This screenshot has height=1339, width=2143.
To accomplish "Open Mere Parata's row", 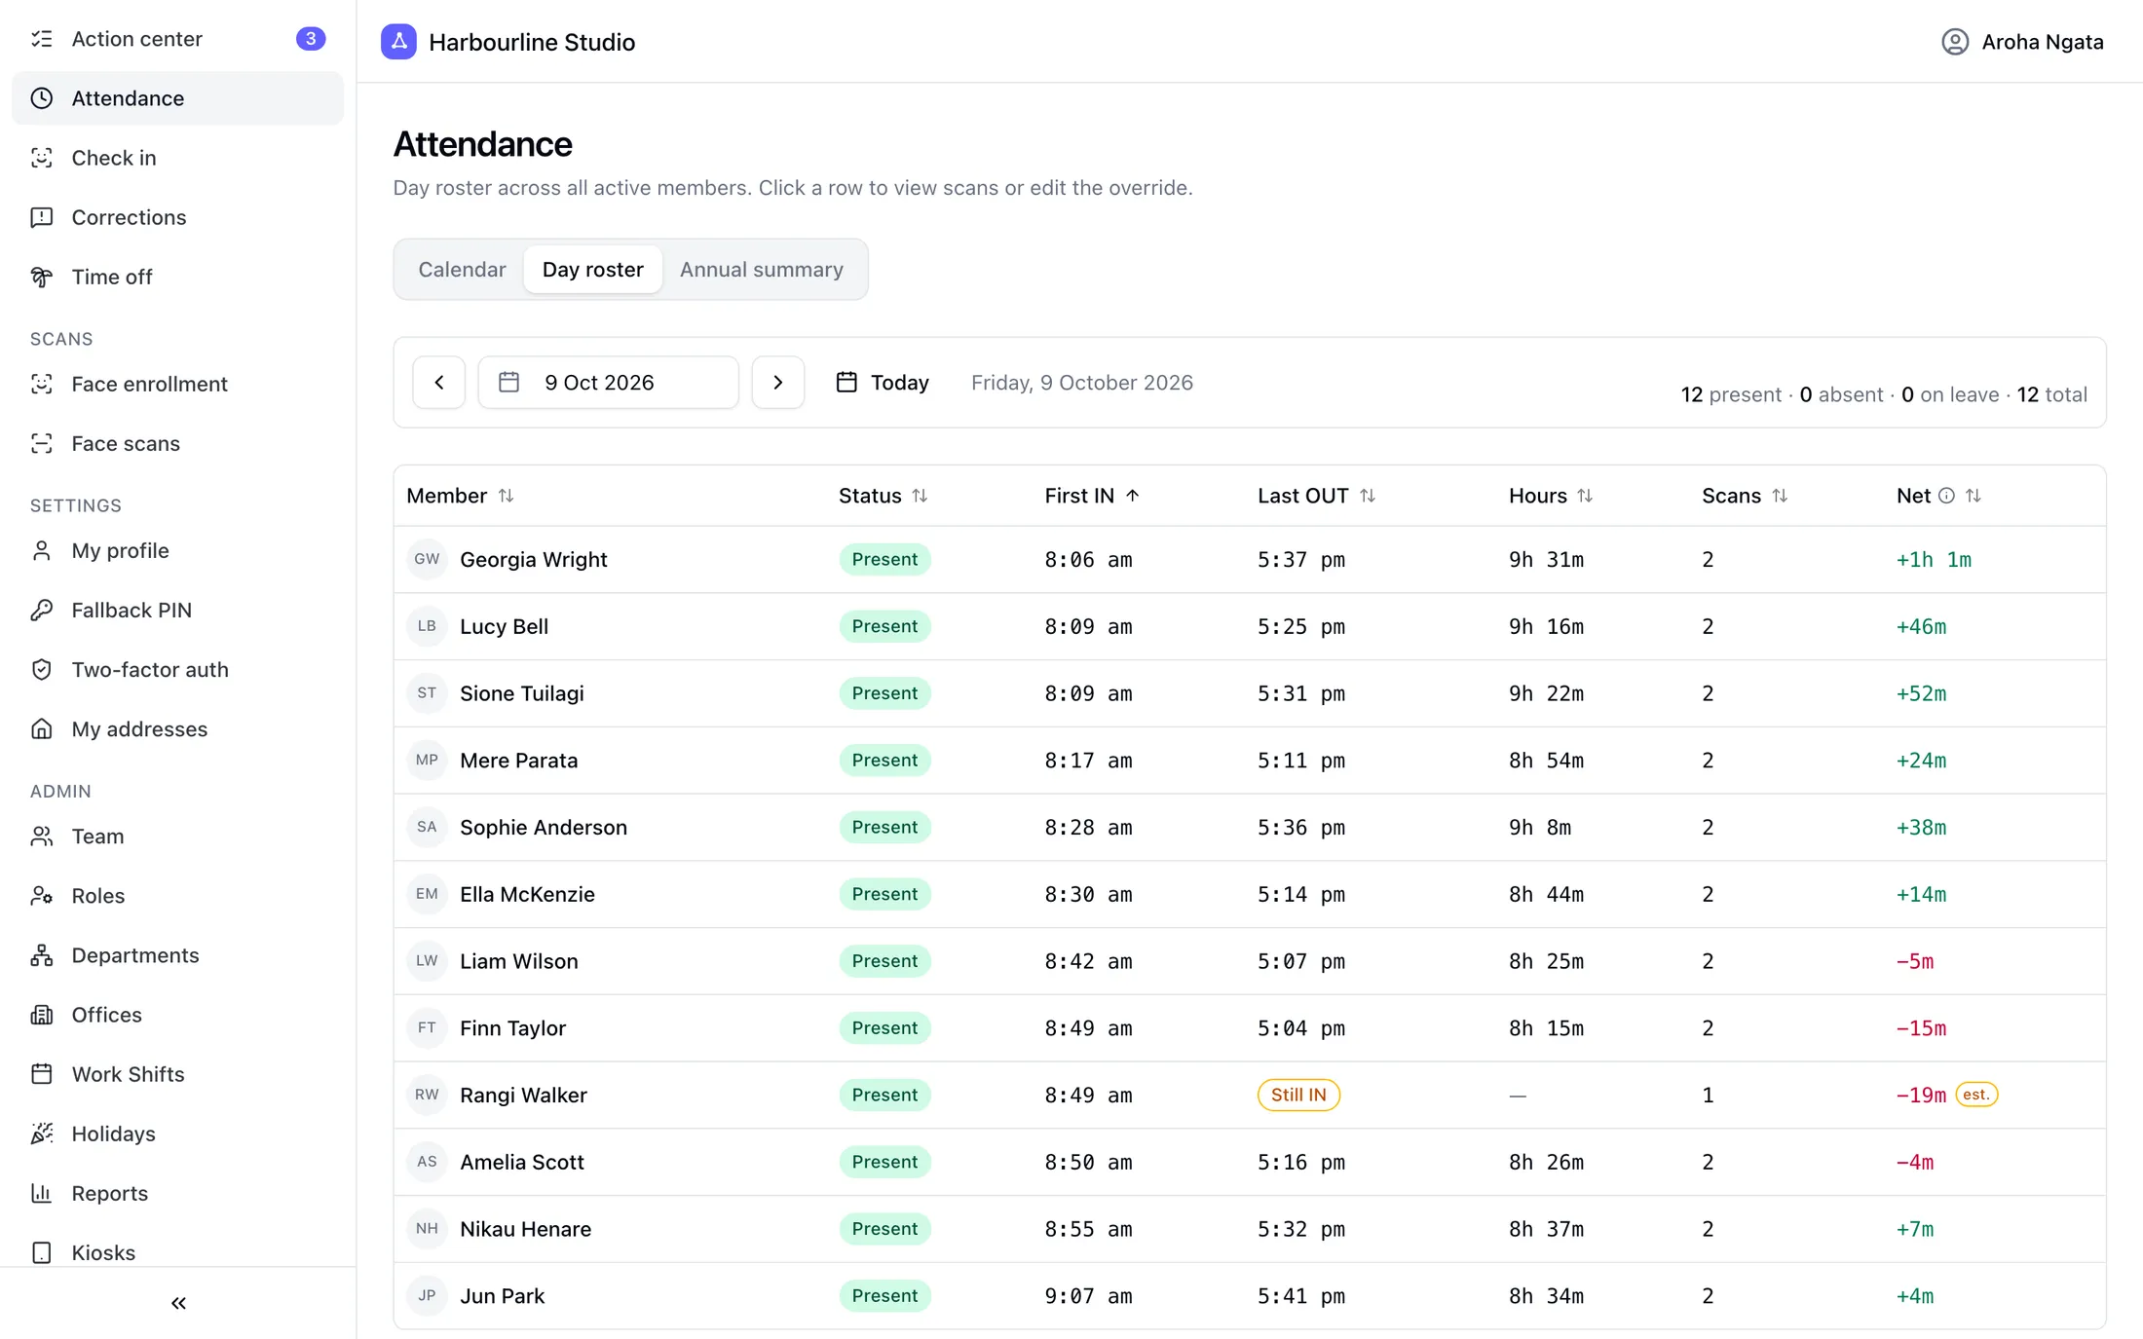I will tap(1250, 761).
